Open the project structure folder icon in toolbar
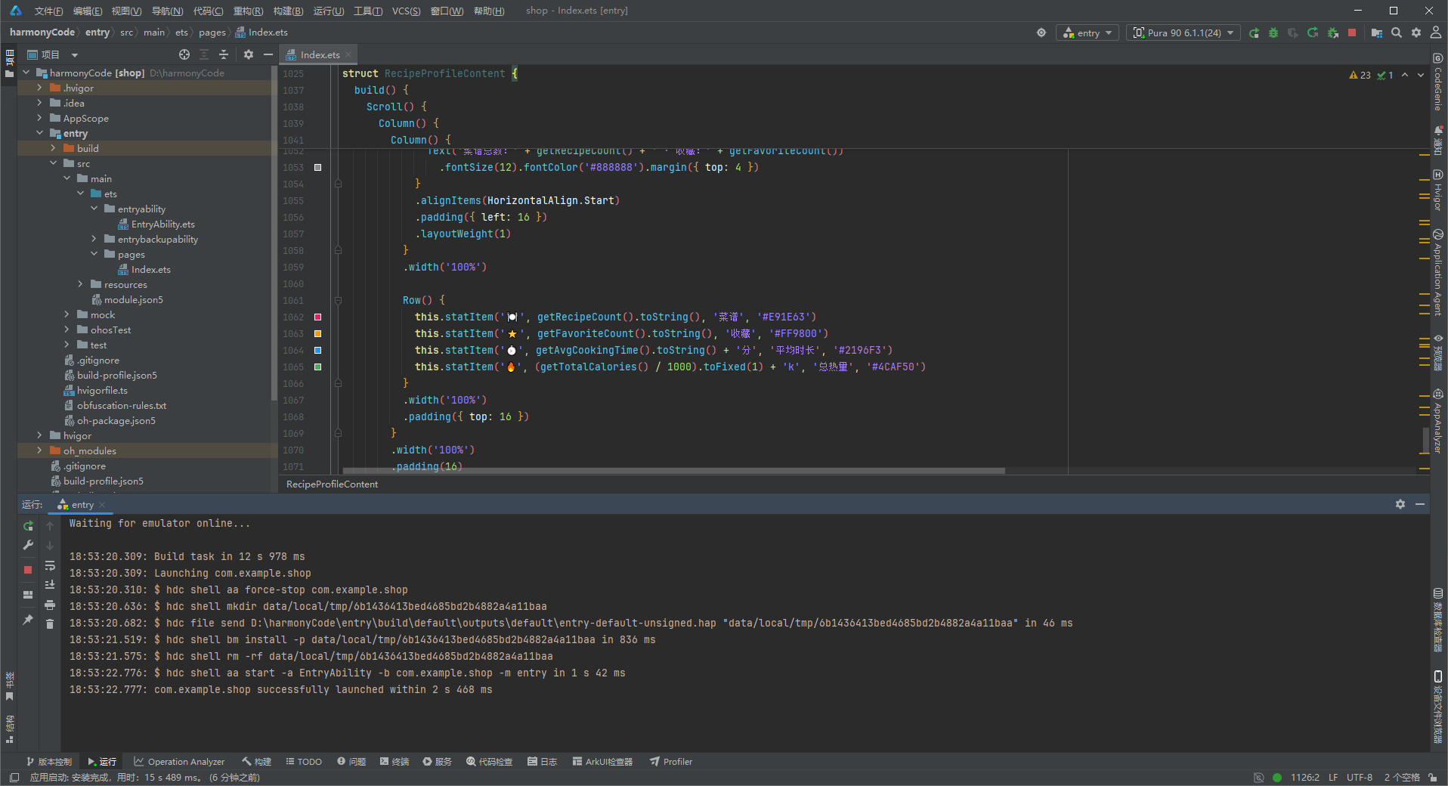The height and width of the screenshot is (786, 1448). (x=1377, y=32)
